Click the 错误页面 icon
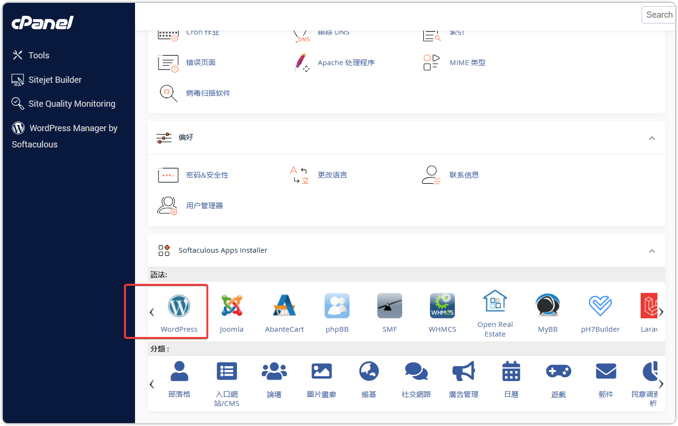The width and height of the screenshot is (678, 426). point(168,63)
